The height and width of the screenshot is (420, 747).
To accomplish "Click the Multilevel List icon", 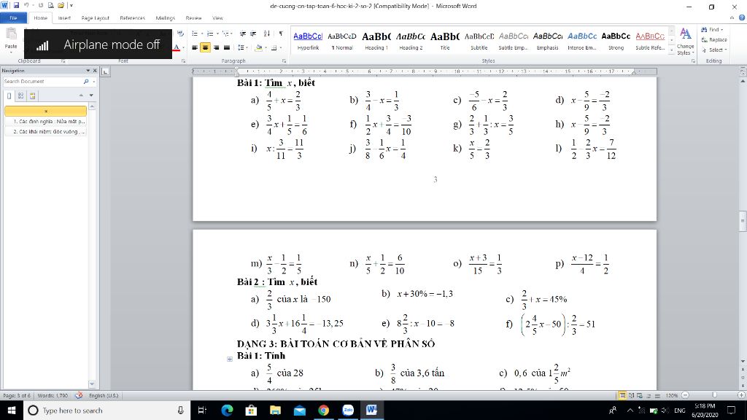I will pyautogui.click(x=225, y=34).
